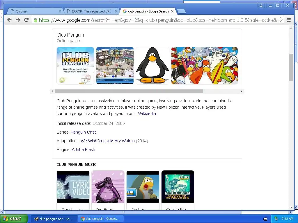This screenshot has height=223, width=298.
Task: Click the page vertical scrollbar thumb
Action: [x=291, y=67]
